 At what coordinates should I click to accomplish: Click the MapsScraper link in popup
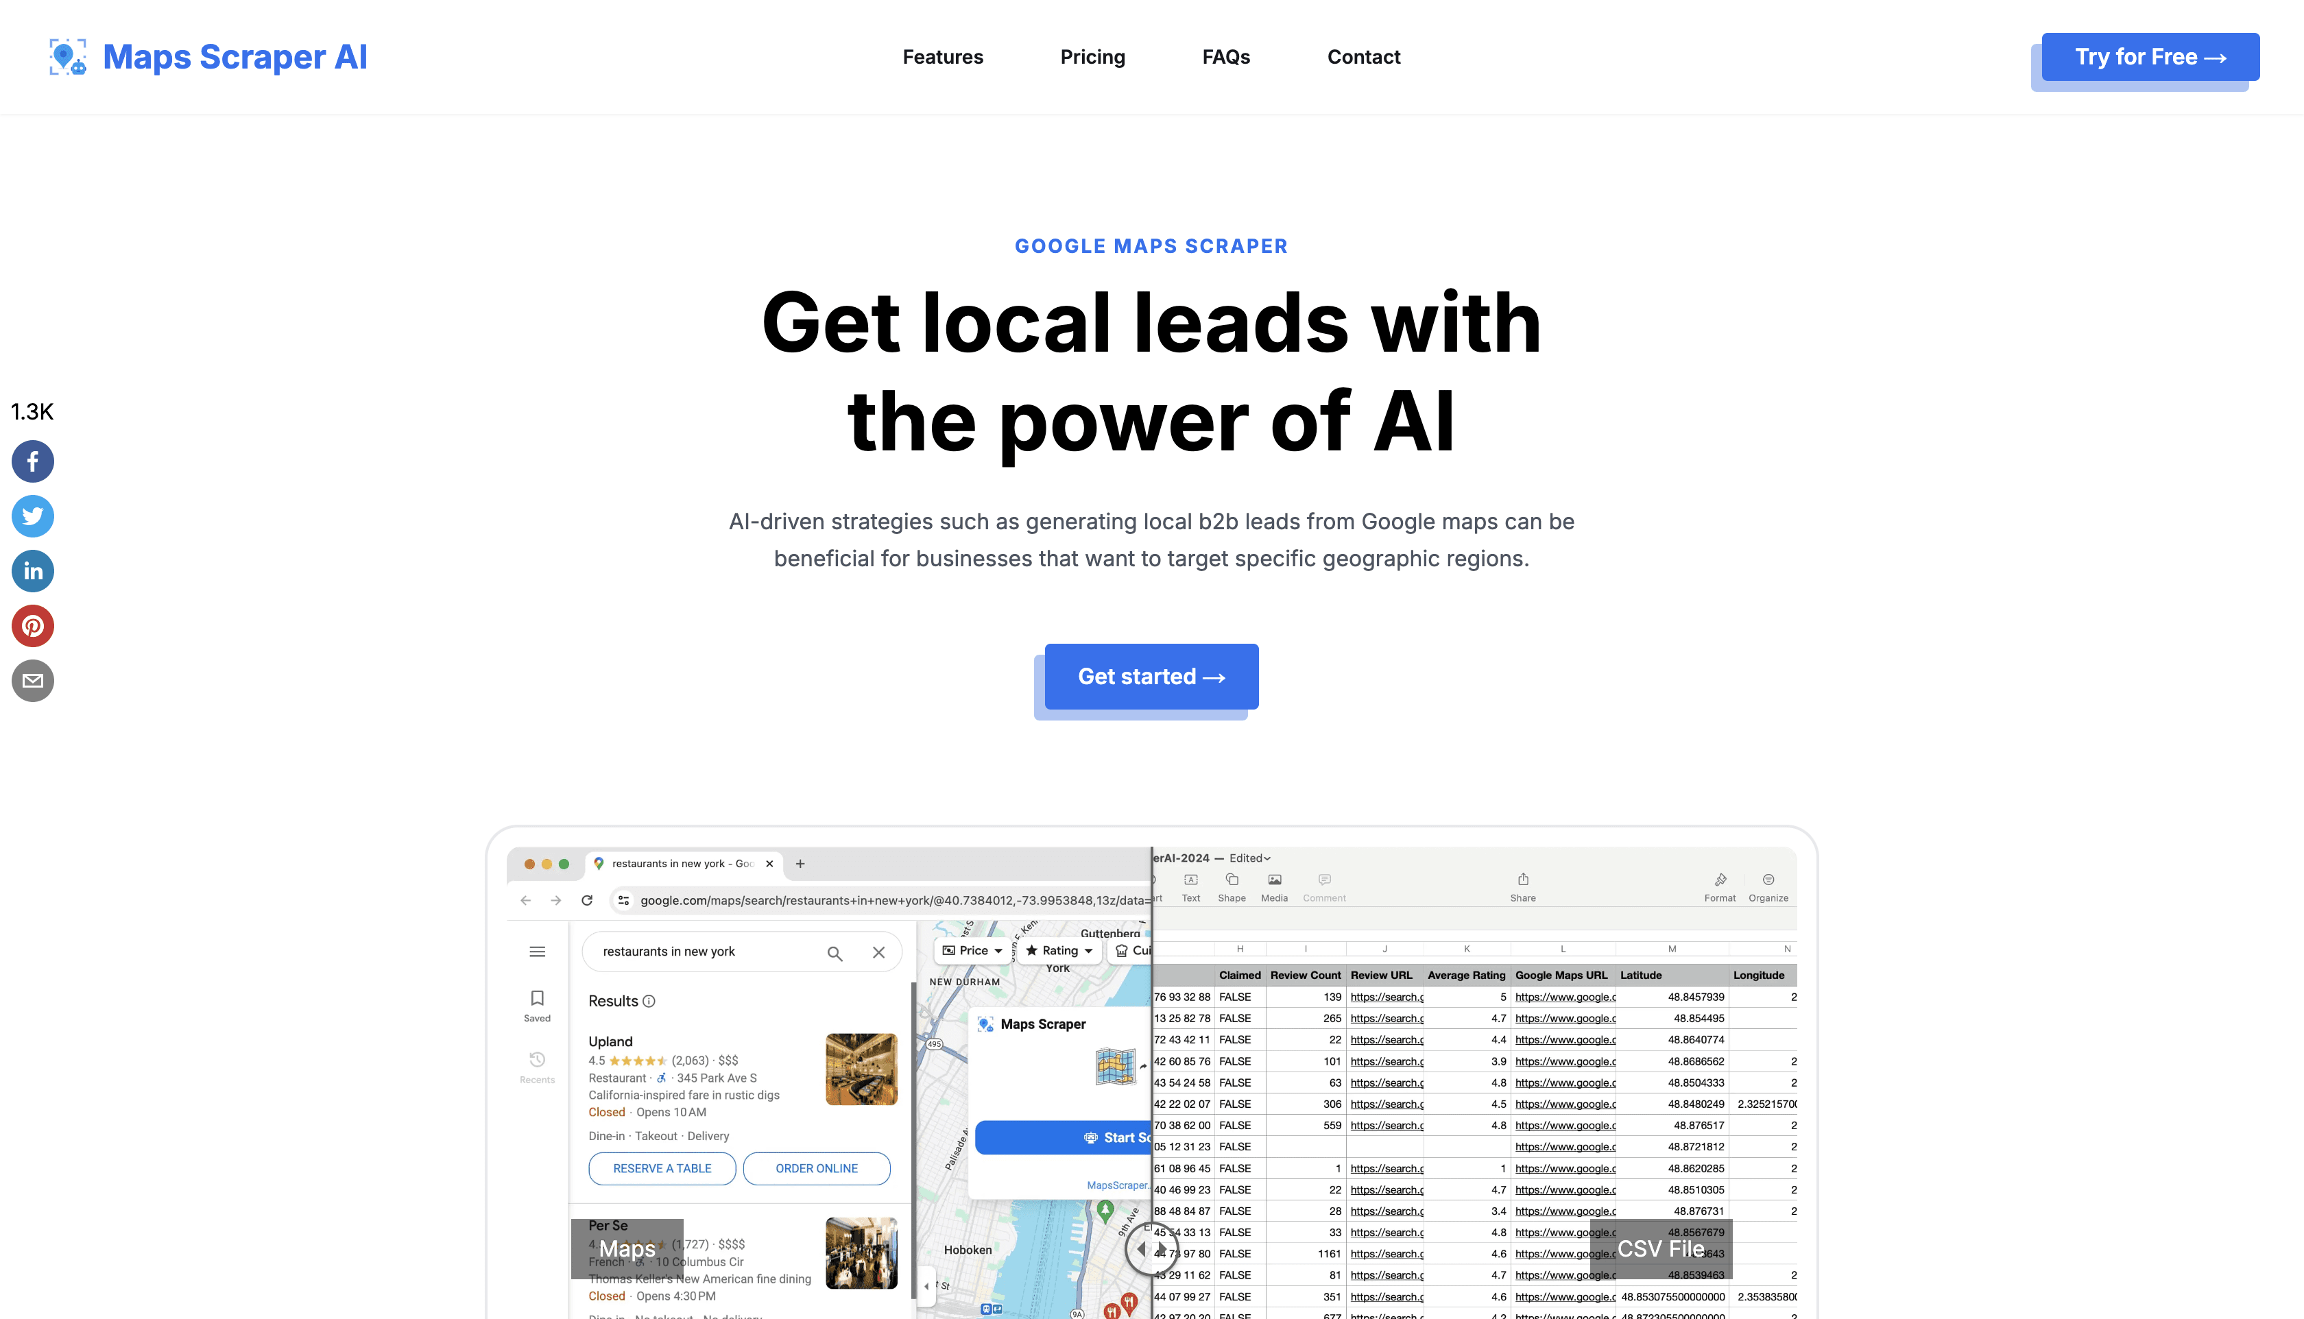pyautogui.click(x=1118, y=1185)
